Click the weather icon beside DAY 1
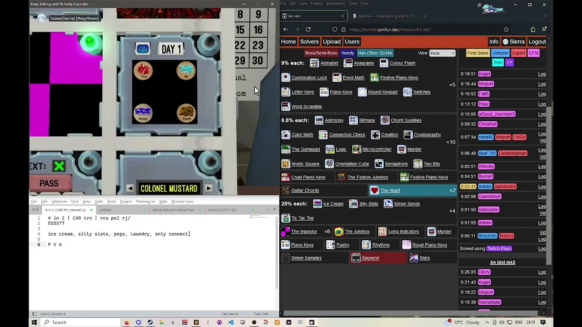Viewport: 582px width, 327px height. [x=142, y=49]
